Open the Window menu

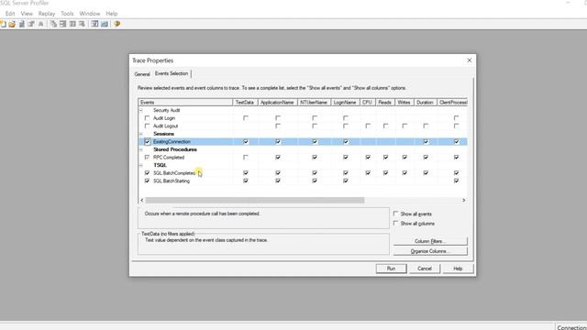tap(90, 14)
